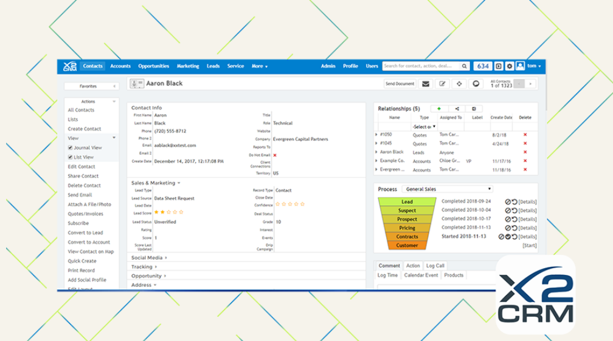
Task: Open the Marketing module
Action: coord(188,66)
